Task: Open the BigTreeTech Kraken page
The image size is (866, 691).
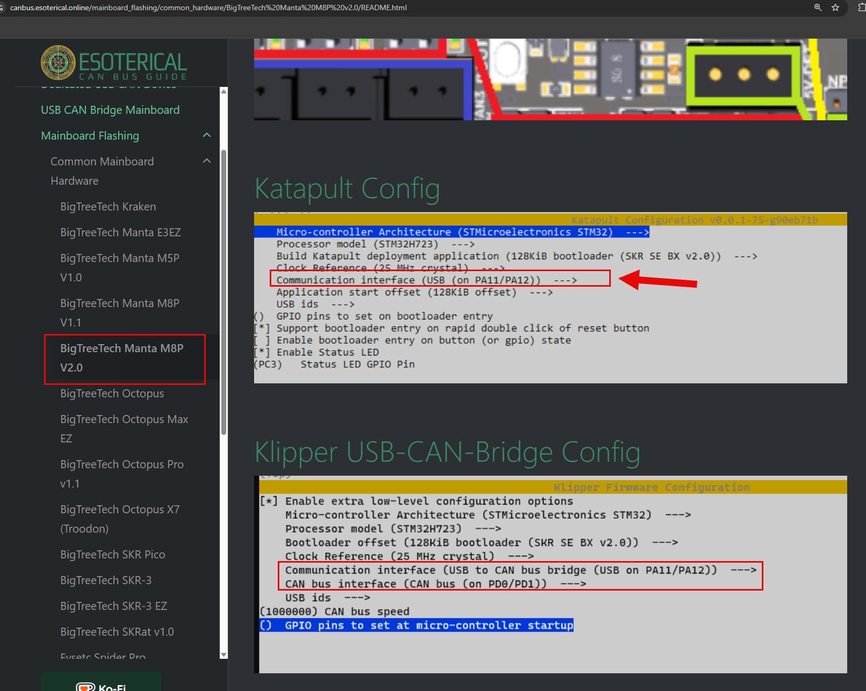Action: point(108,207)
